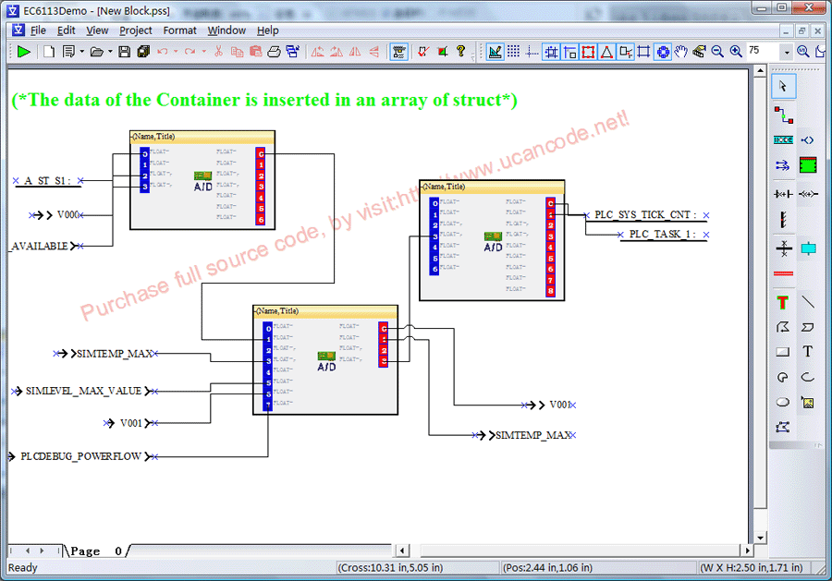Screen dimensions: 832x581
Task: Click the zoom out magnifier icon
Action: tap(717, 52)
